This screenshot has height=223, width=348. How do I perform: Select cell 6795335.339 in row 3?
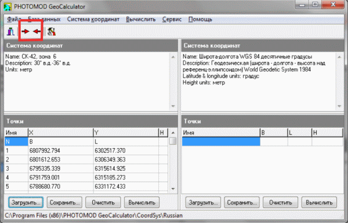(60, 169)
